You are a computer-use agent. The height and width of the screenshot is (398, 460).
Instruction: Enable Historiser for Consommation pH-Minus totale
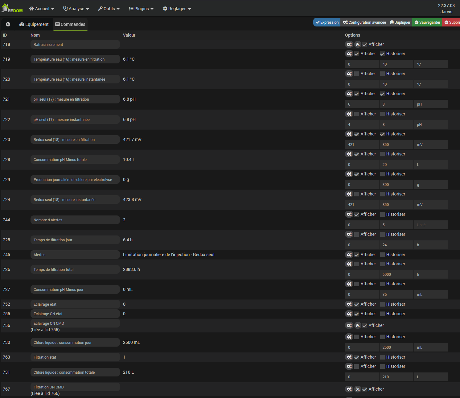point(382,154)
